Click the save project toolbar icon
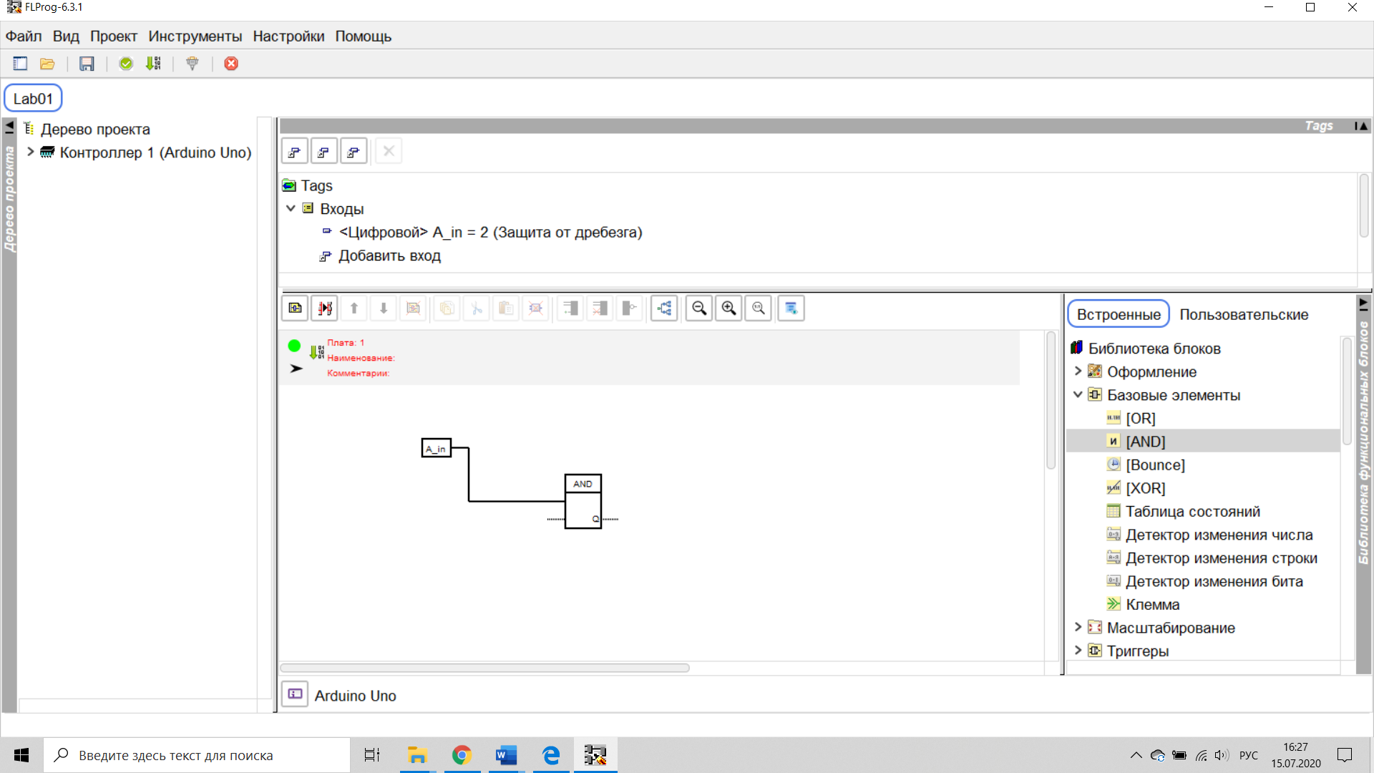 coord(87,64)
